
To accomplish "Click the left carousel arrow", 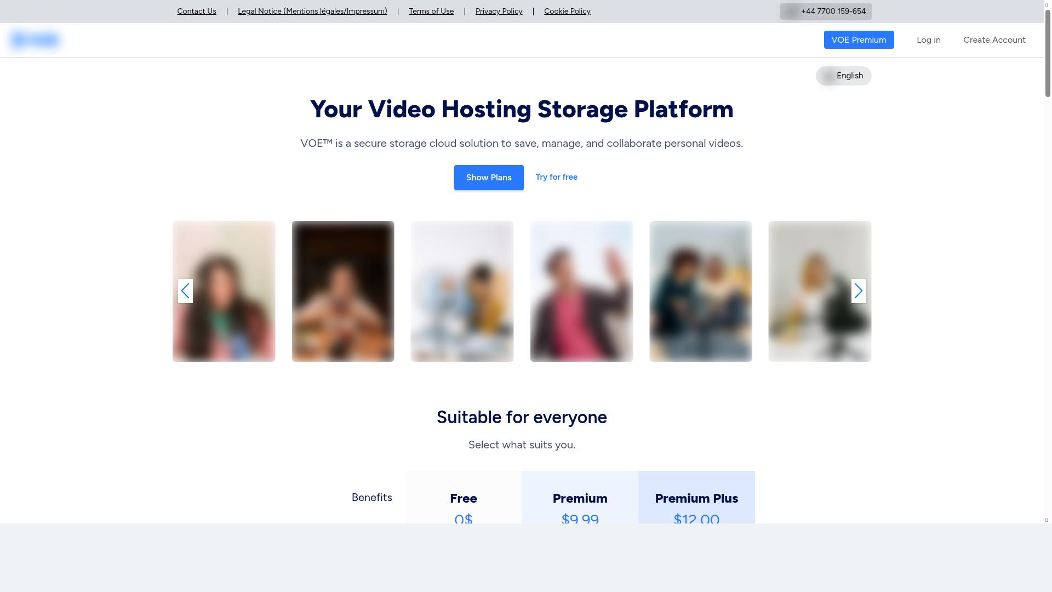I will pyautogui.click(x=185, y=291).
